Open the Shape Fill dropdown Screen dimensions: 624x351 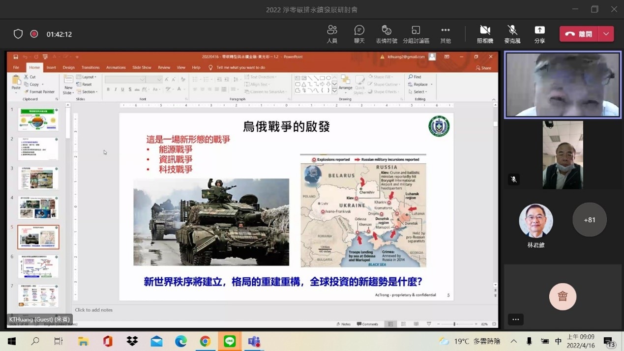tap(381, 77)
